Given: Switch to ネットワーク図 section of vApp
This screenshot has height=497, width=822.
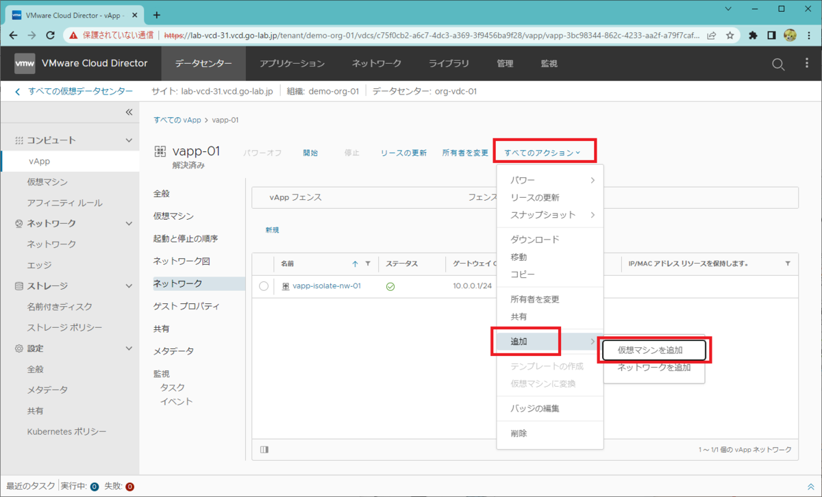Looking at the screenshot, I should pyautogui.click(x=181, y=261).
